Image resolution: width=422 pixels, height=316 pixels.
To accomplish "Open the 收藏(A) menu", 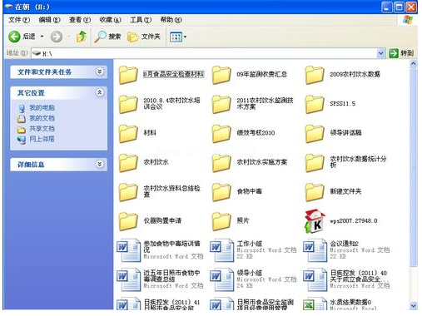I will (111, 20).
